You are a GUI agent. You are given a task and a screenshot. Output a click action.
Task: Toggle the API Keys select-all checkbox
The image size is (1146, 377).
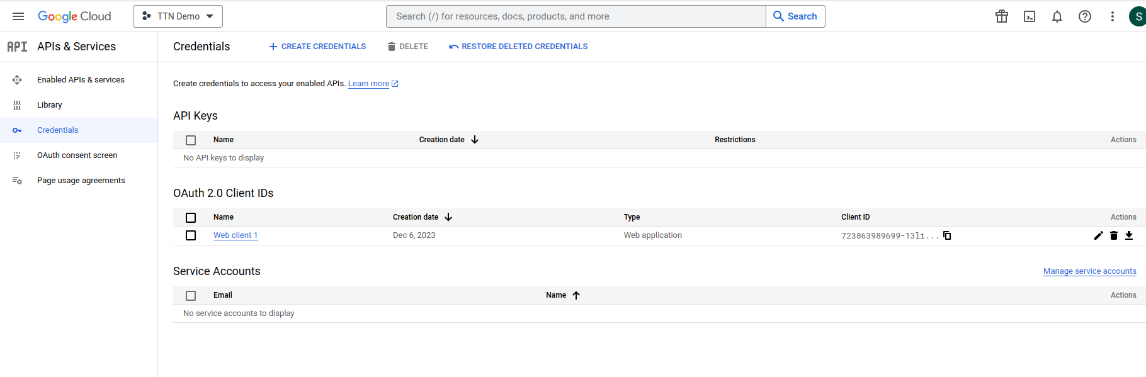click(191, 140)
